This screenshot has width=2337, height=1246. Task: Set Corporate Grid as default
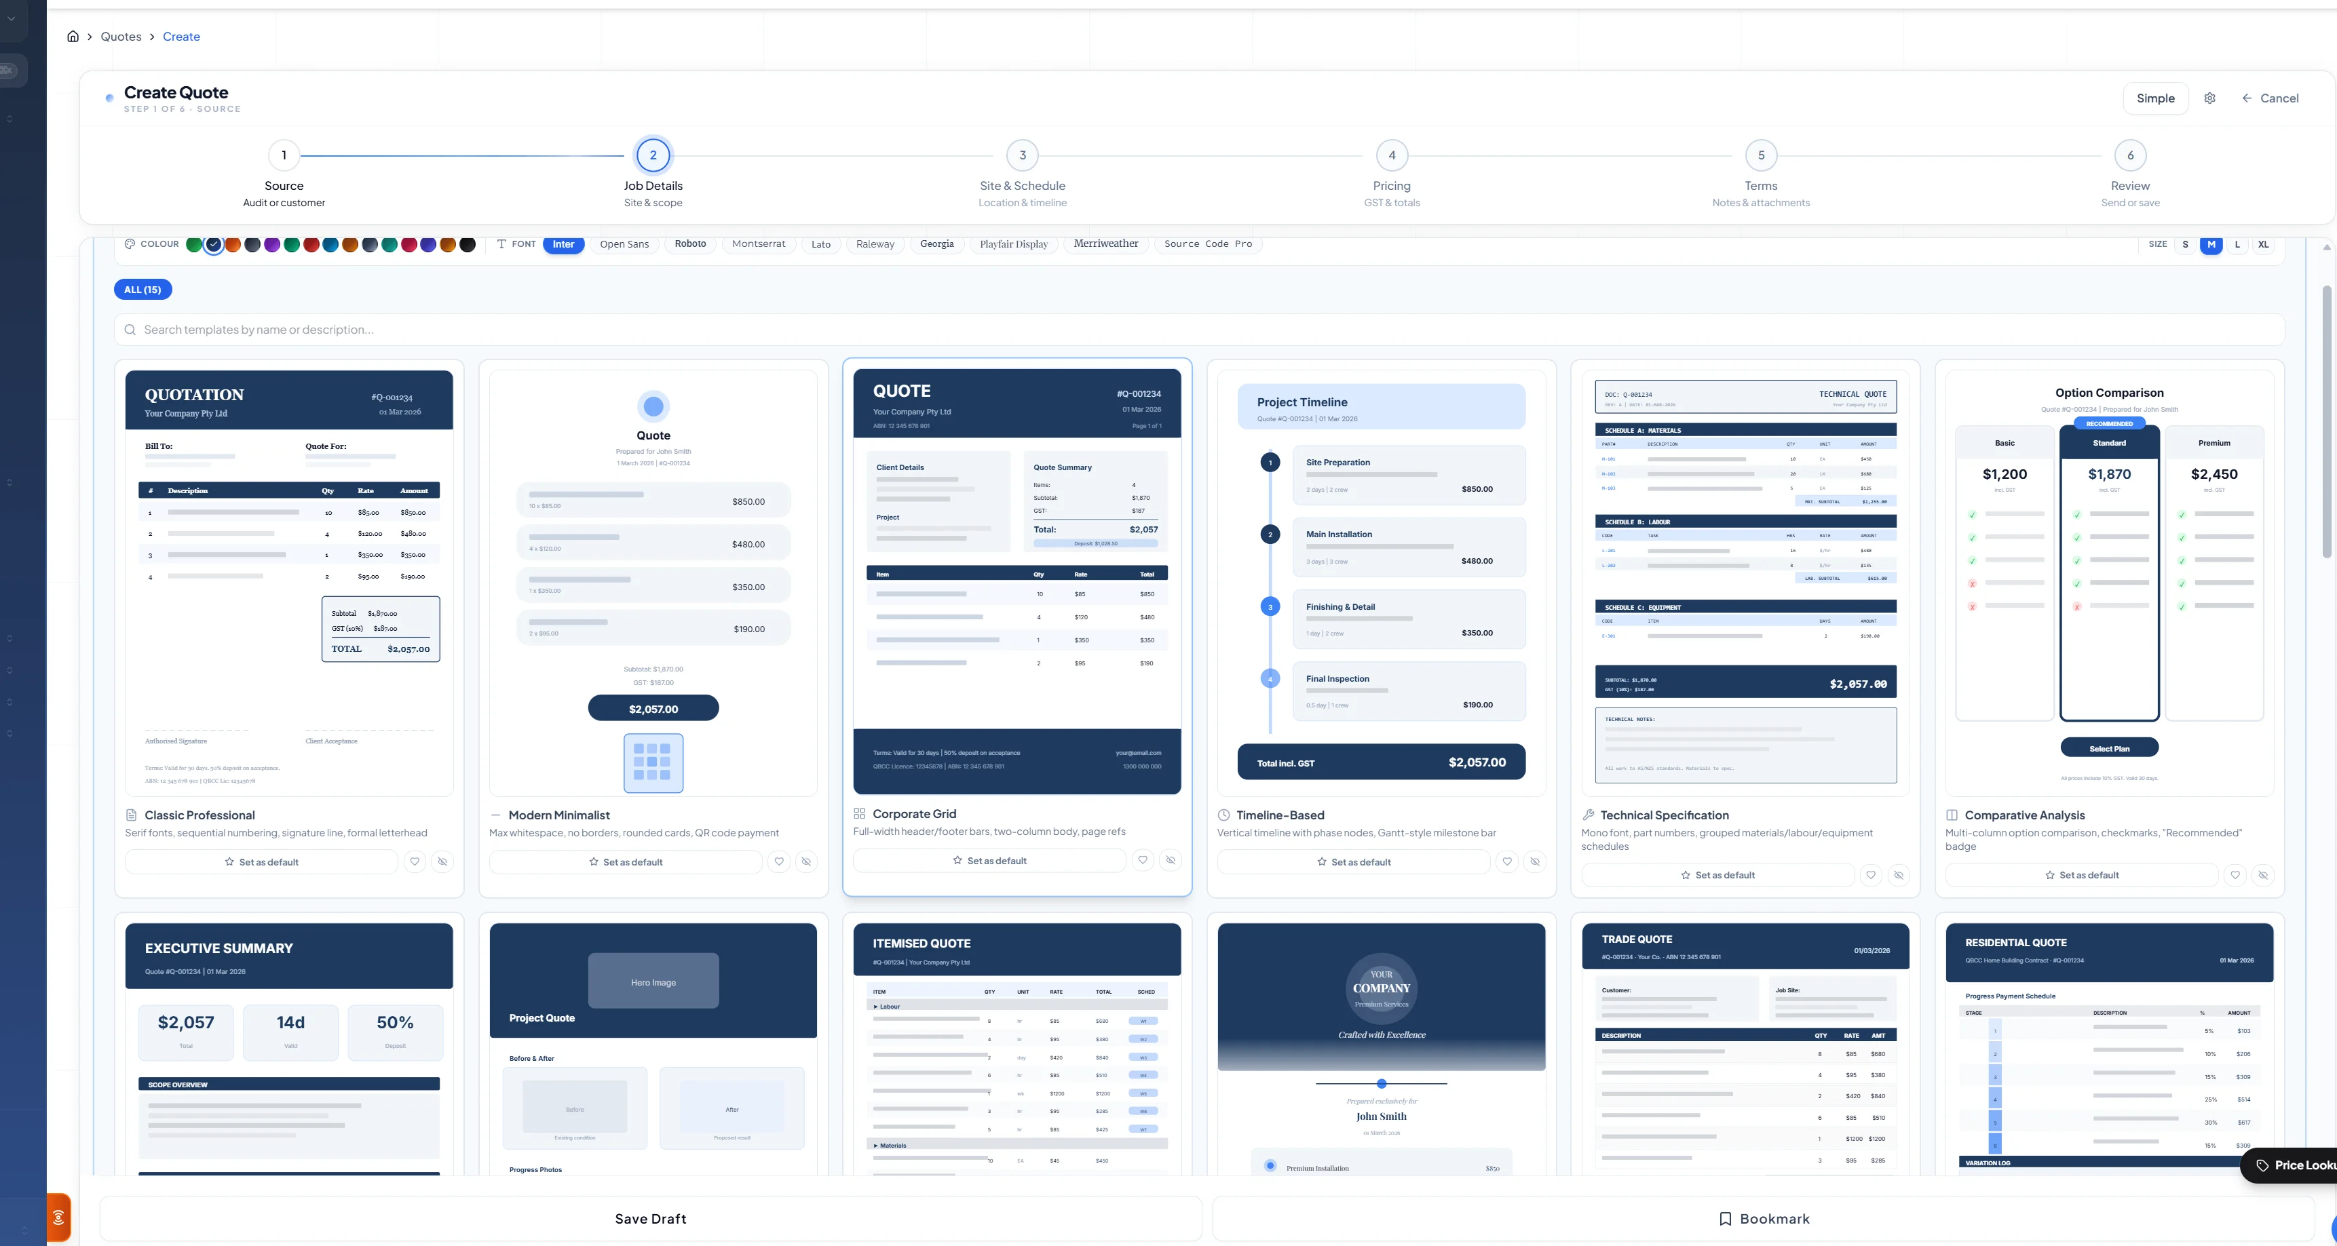pos(989,859)
